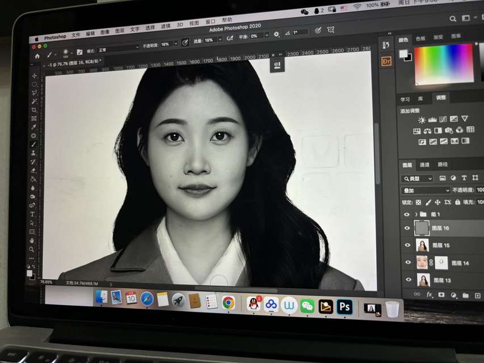The image size is (484, 363).
Task: Add a Gradient Map adjustment
Action: (465, 141)
